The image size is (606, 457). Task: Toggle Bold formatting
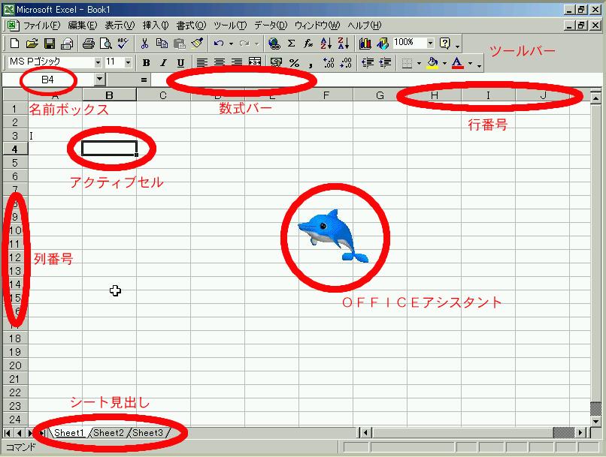147,63
